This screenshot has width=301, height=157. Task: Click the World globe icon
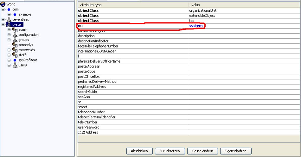[3, 4]
